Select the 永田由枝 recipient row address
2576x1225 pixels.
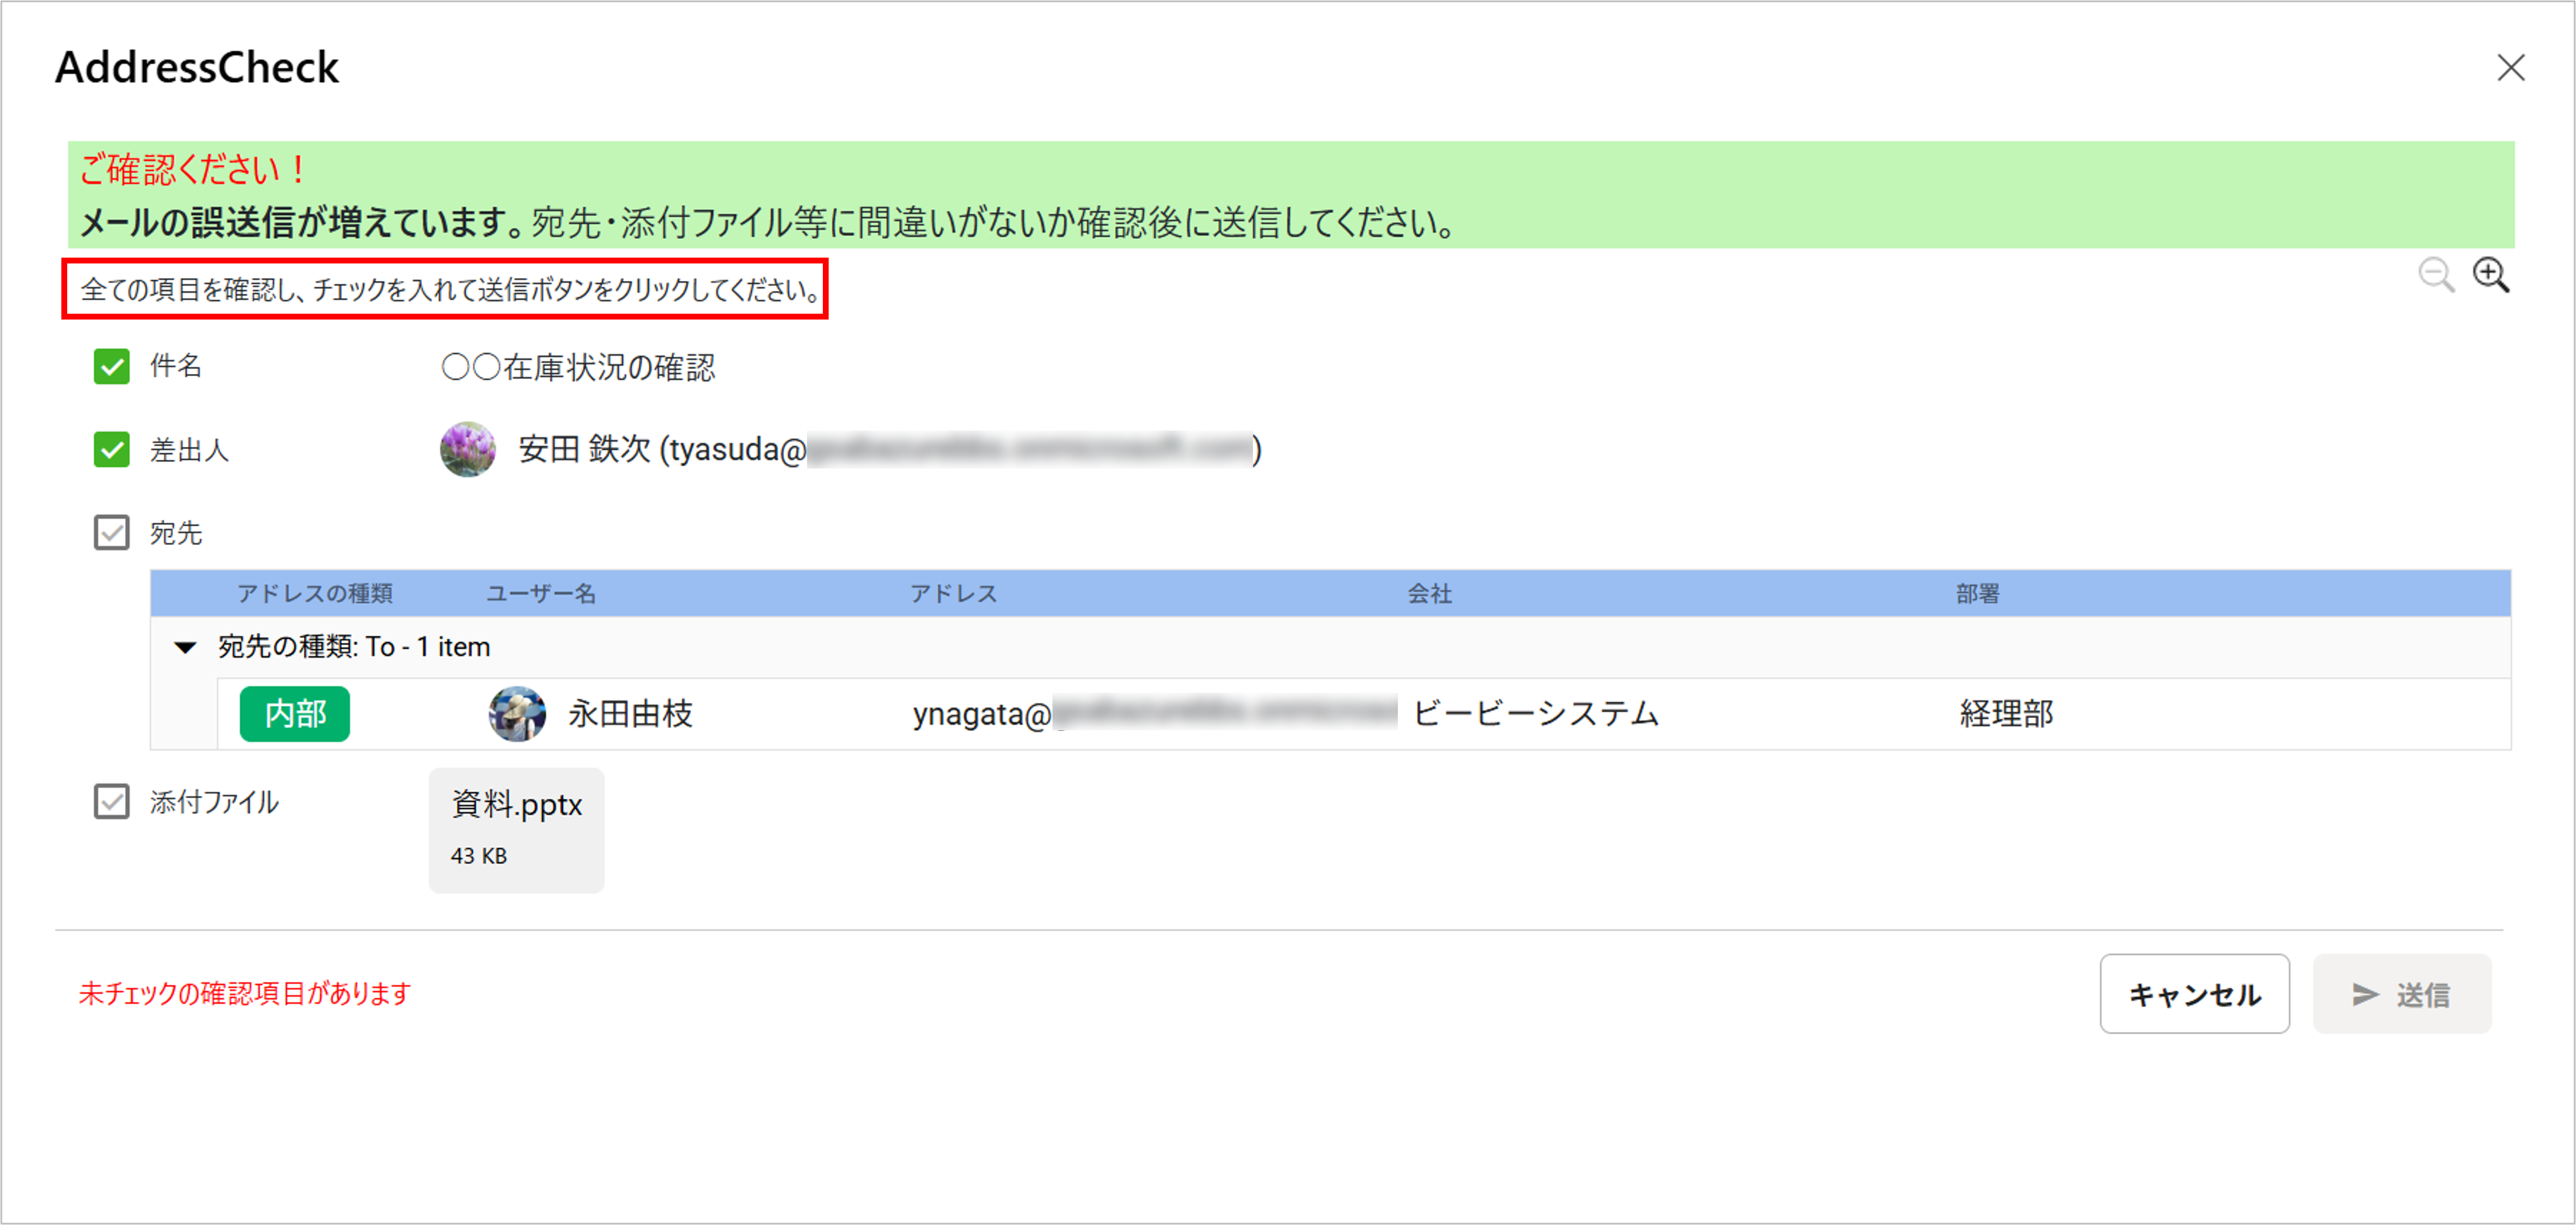982,714
